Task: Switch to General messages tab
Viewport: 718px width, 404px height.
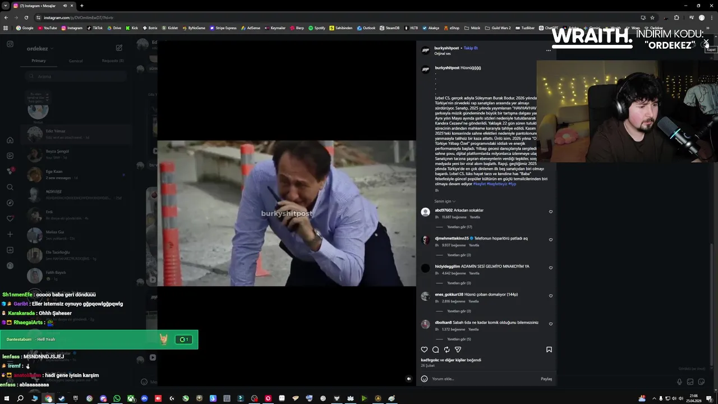Action: pos(76,61)
